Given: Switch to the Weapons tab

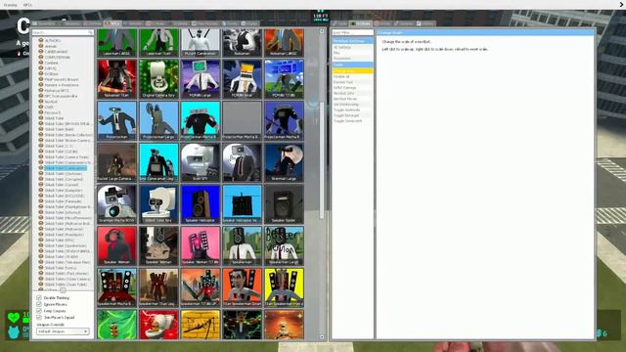Looking at the screenshot, I should point(70,23).
